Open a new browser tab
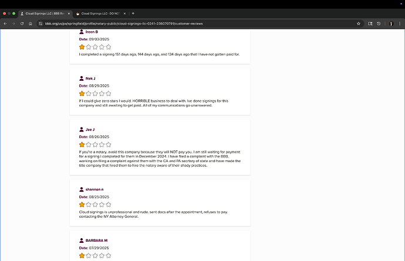 pyautogui.click(x=133, y=13)
